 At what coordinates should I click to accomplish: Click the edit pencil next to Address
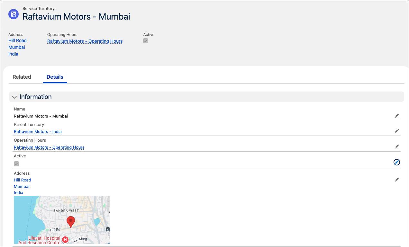click(397, 180)
